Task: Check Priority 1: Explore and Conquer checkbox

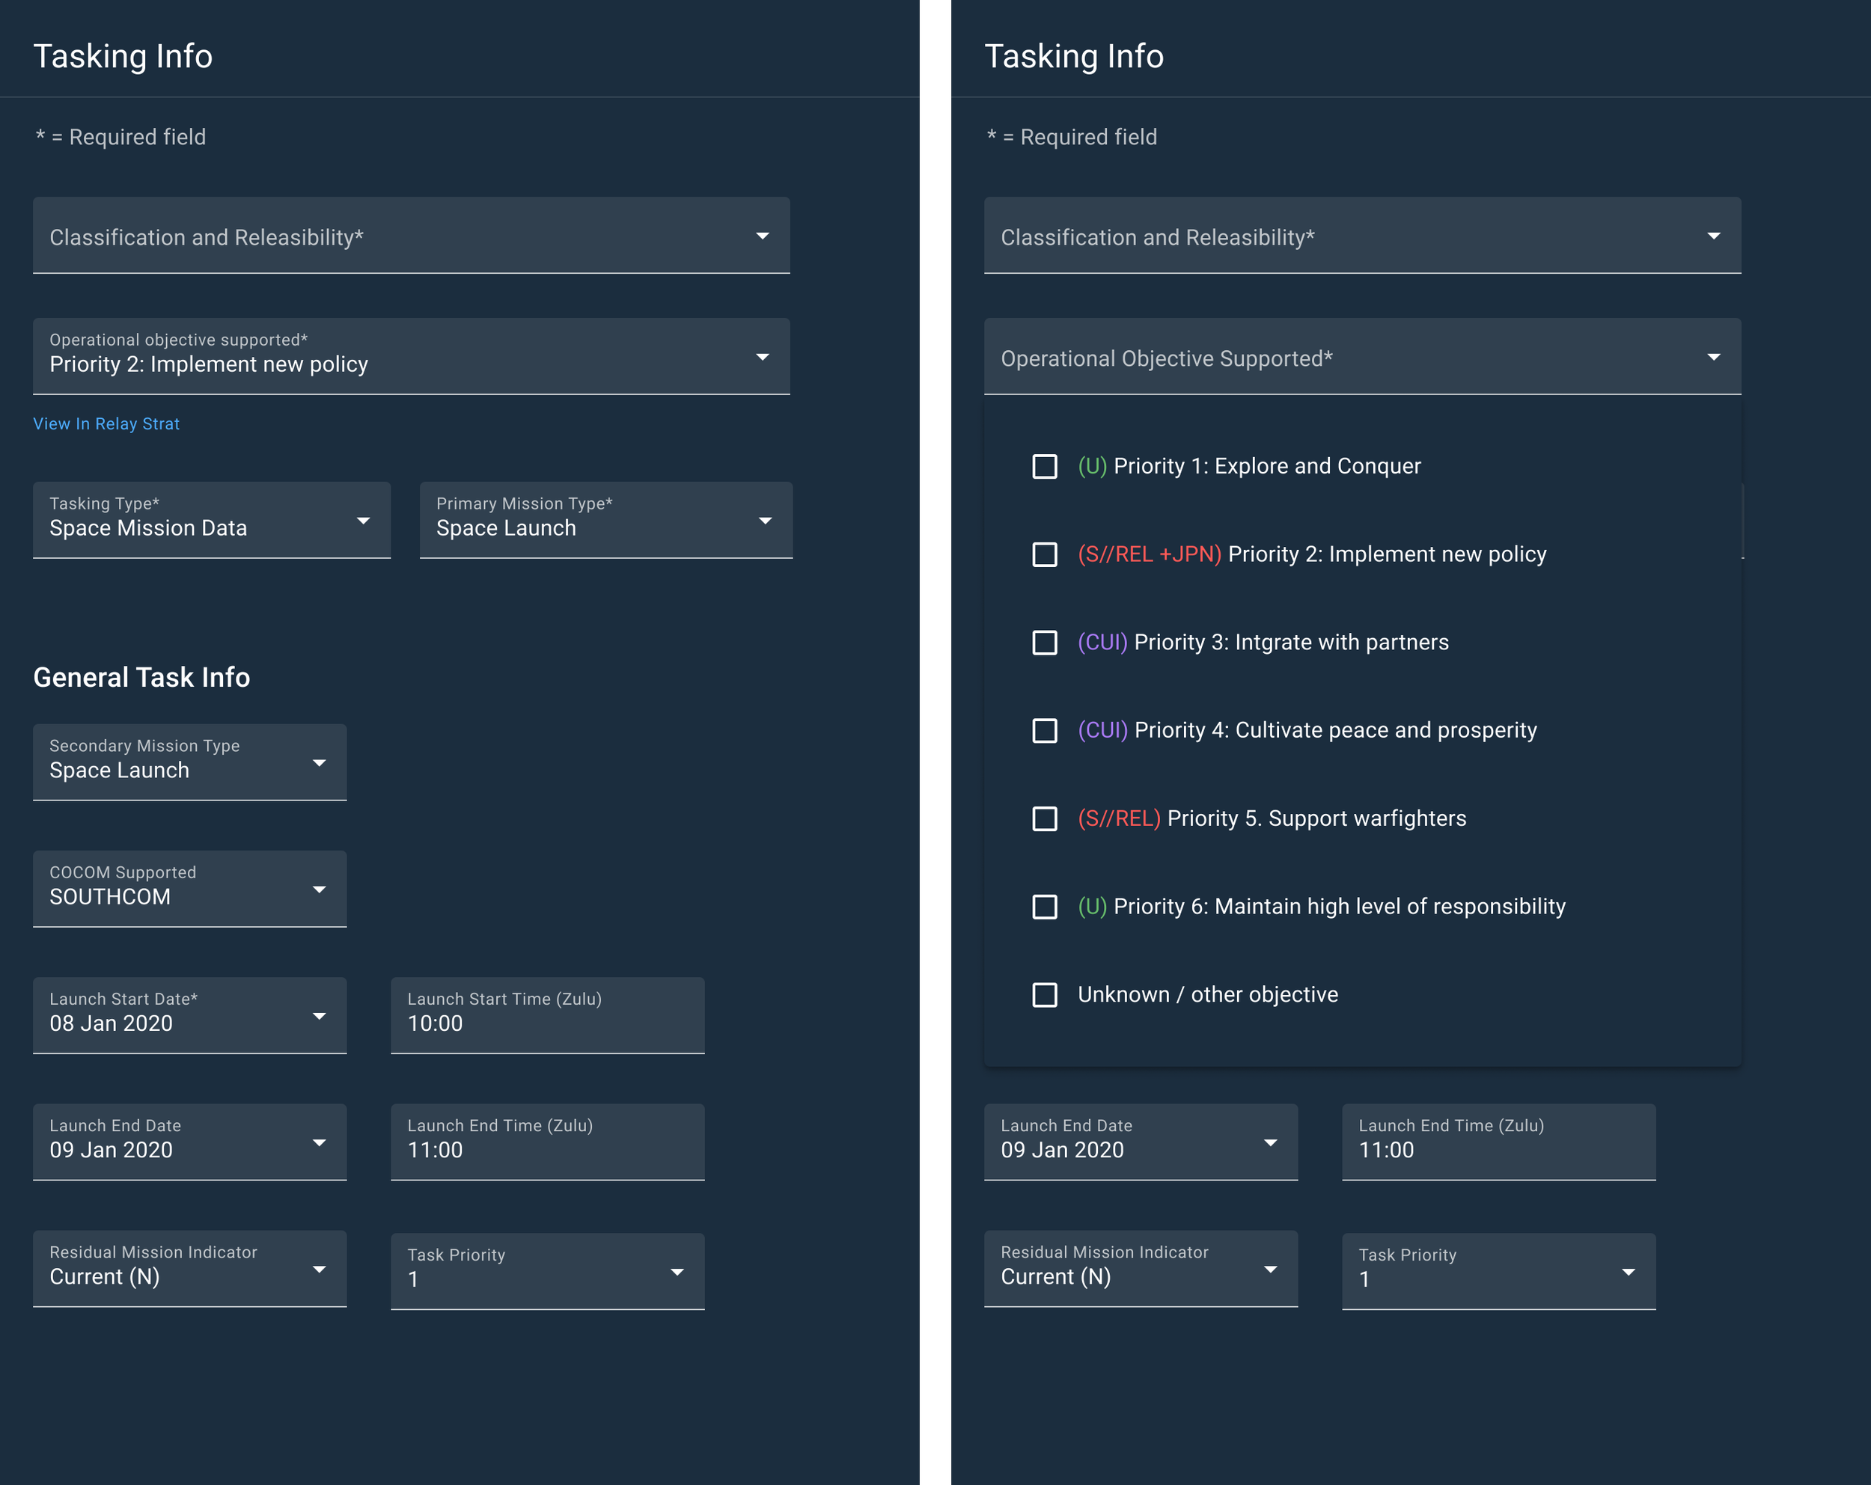Action: point(1045,467)
